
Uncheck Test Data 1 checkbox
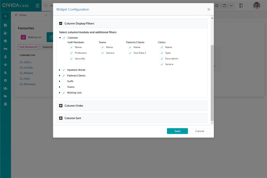pyautogui.click(x=130, y=53)
